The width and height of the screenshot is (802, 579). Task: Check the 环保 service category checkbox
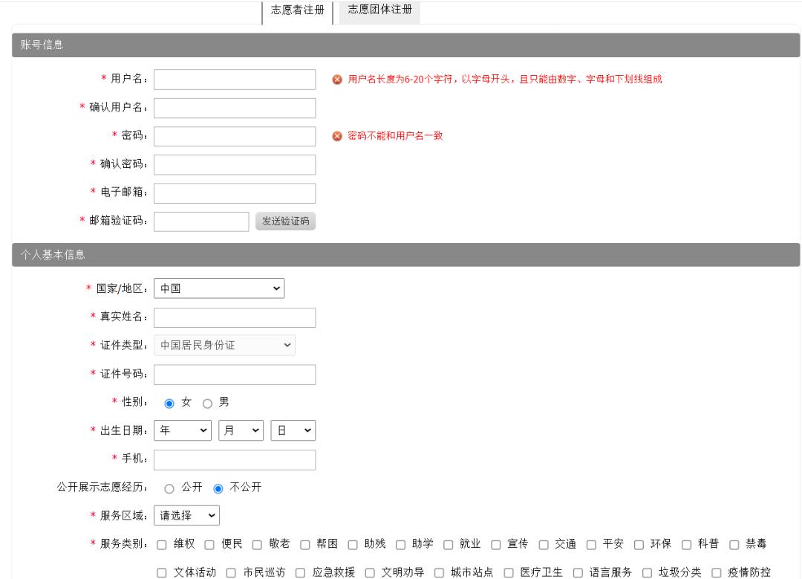(x=639, y=544)
